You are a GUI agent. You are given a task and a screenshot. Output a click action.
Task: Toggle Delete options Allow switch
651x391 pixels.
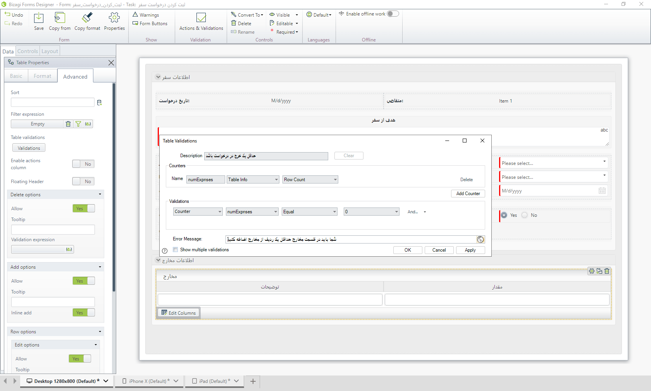tap(84, 208)
